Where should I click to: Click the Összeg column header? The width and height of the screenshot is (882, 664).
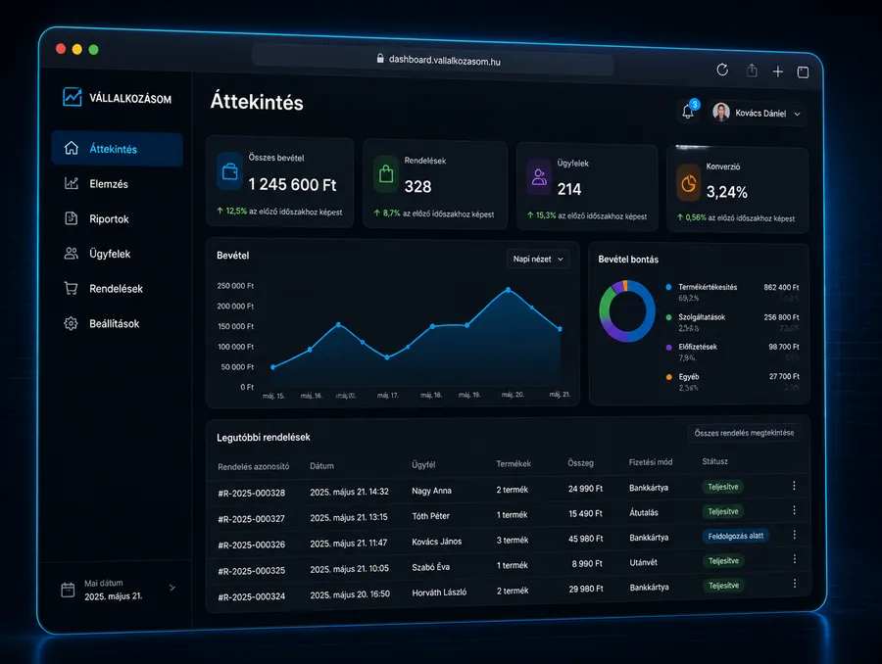[x=580, y=462]
